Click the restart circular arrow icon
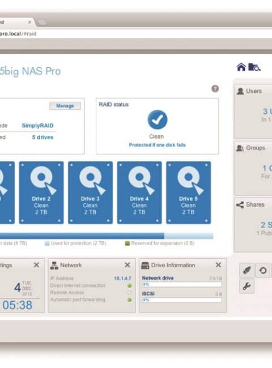The image size is (272, 368). click(x=262, y=271)
